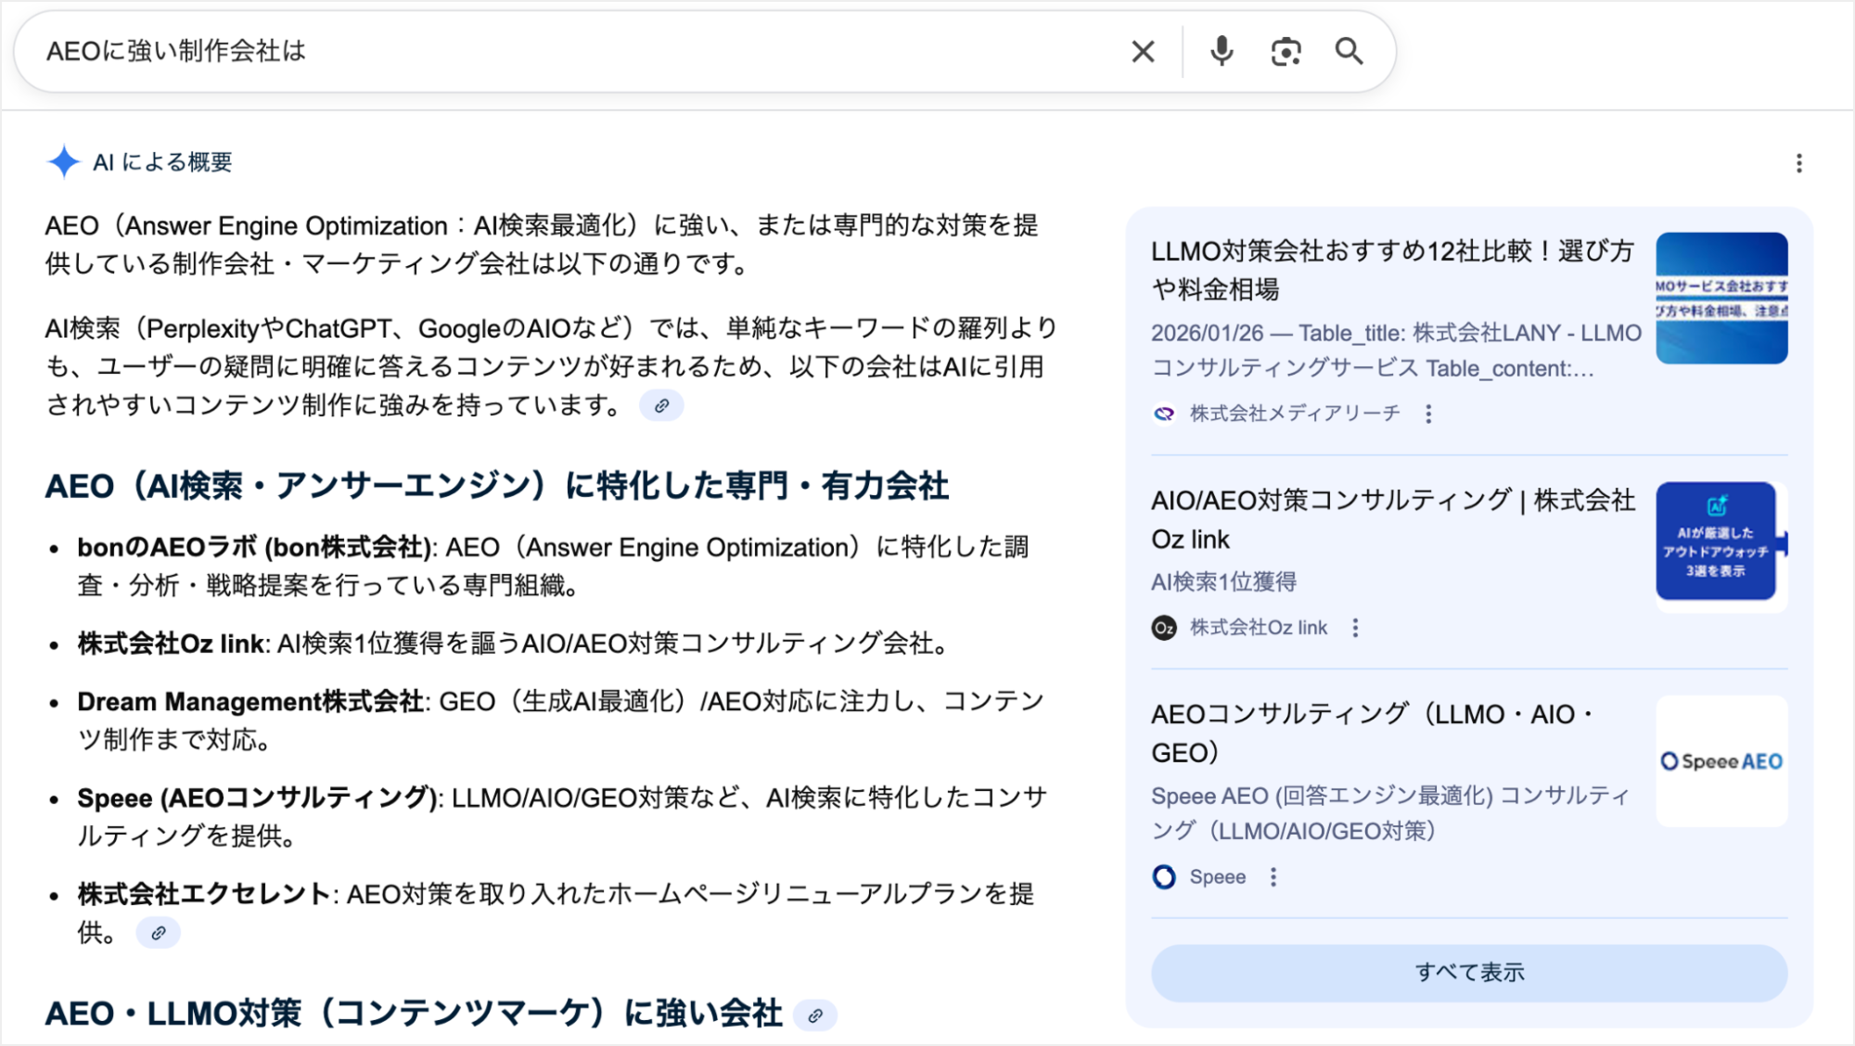Click the link chip beside the AEO・LLMO対策 heading
The image size is (1855, 1046).
[x=815, y=1015]
